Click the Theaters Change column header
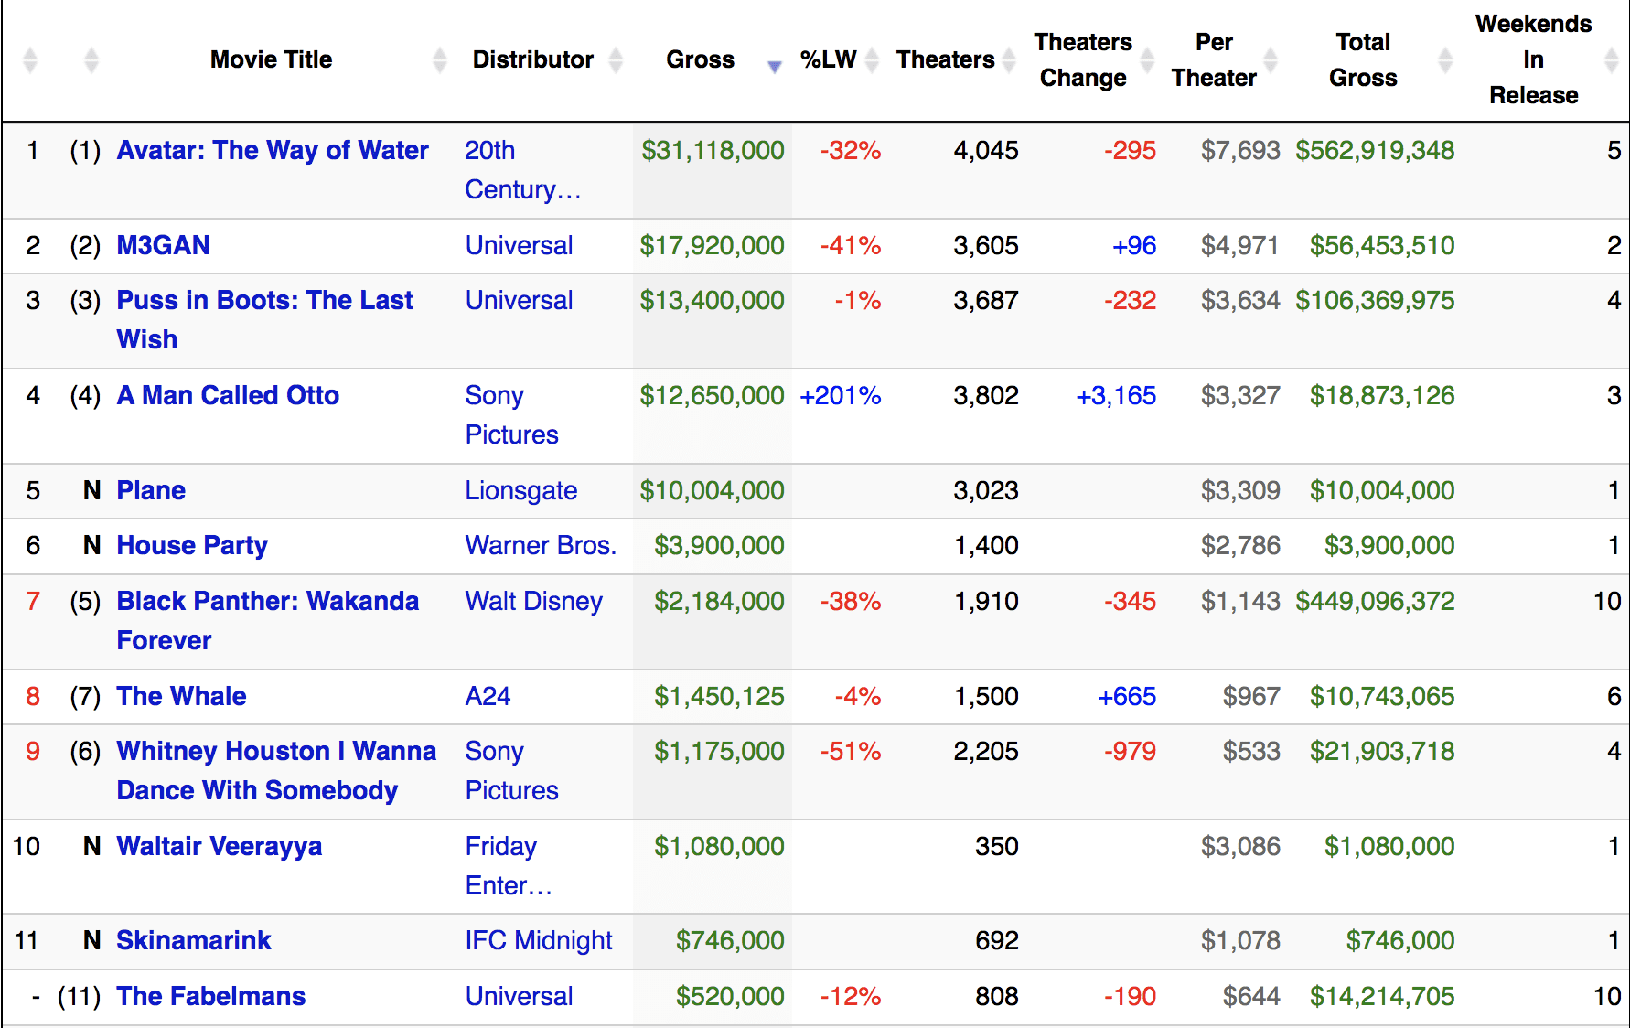1630x1028 pixels. coord(1083,59)
